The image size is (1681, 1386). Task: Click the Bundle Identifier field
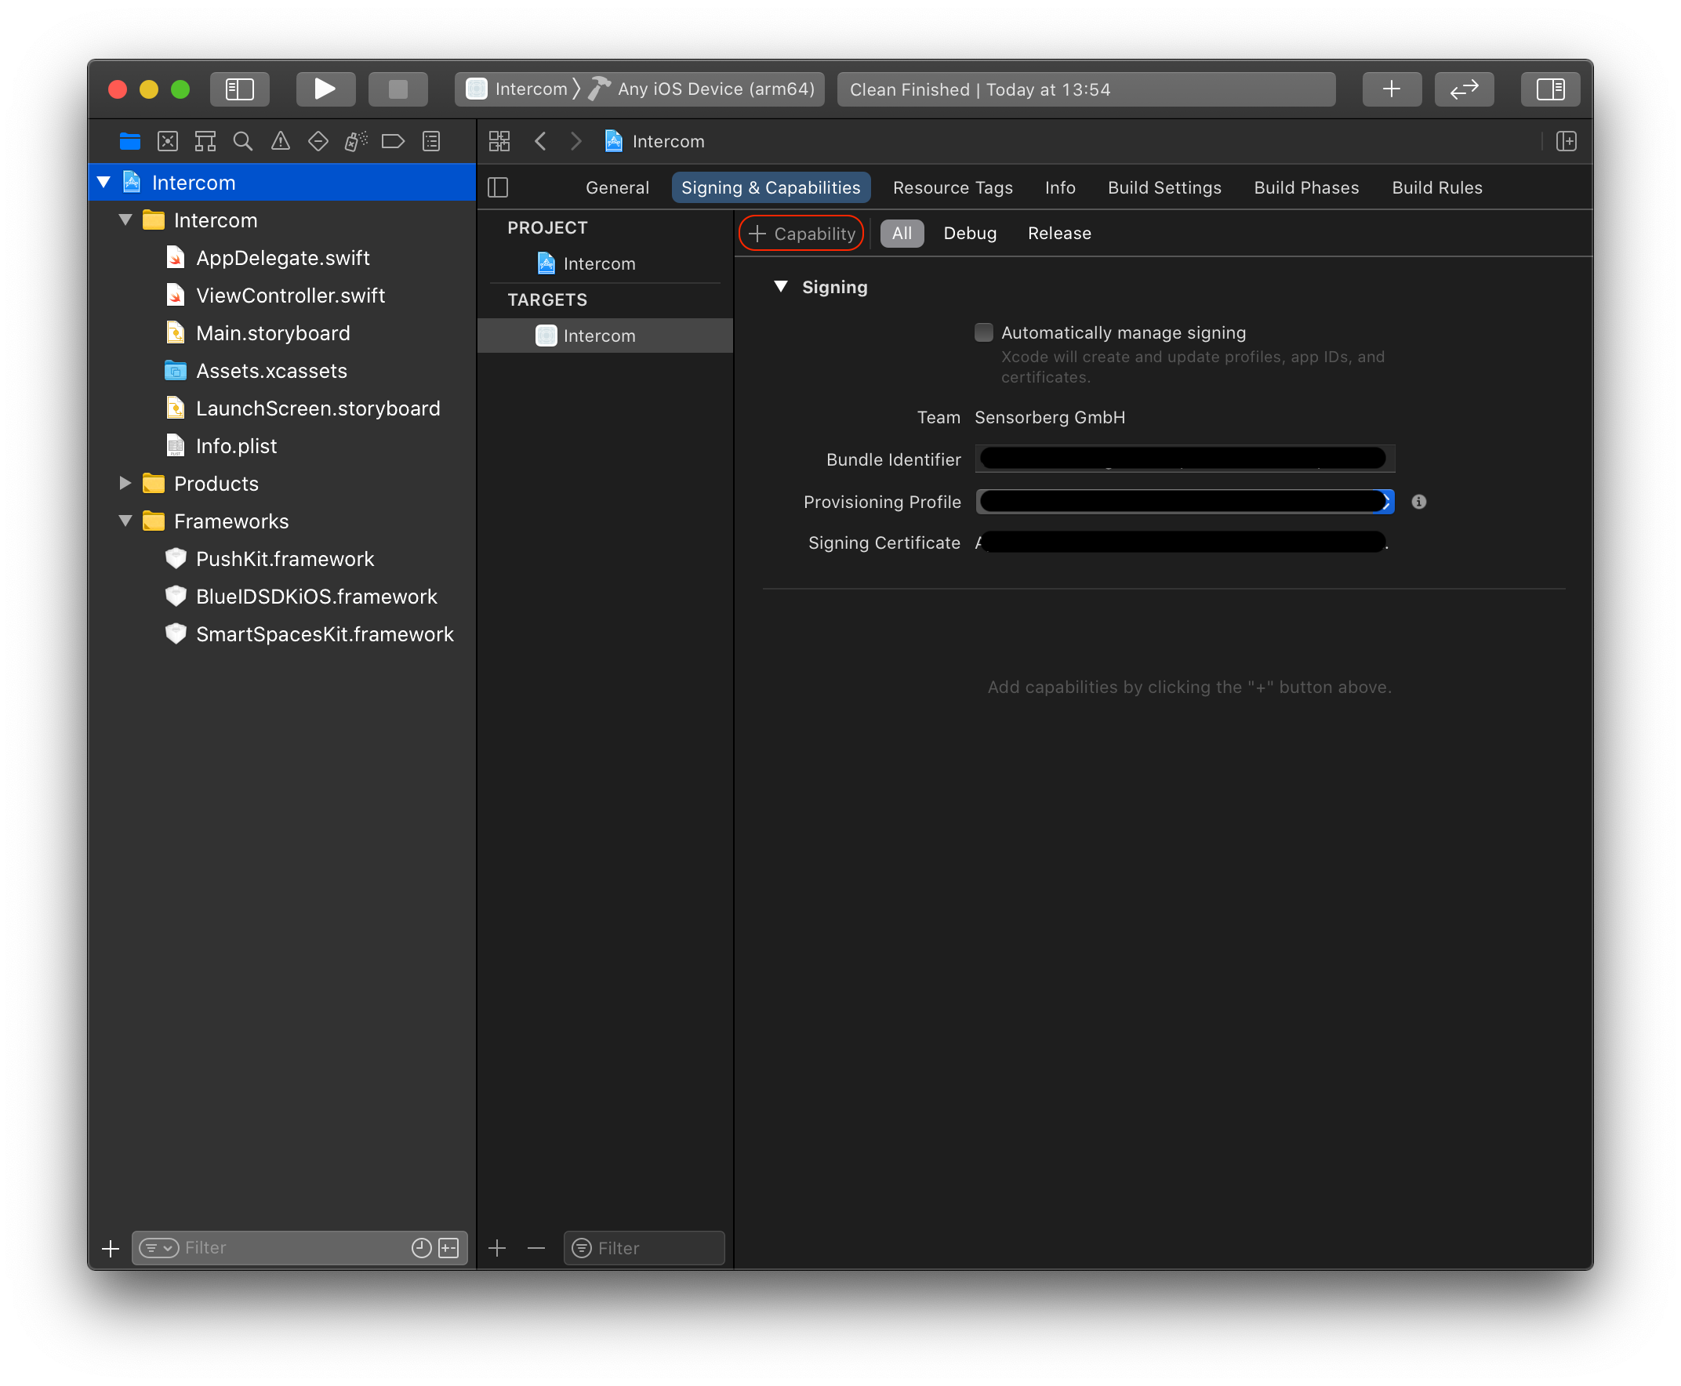[x=1185, y=459]
